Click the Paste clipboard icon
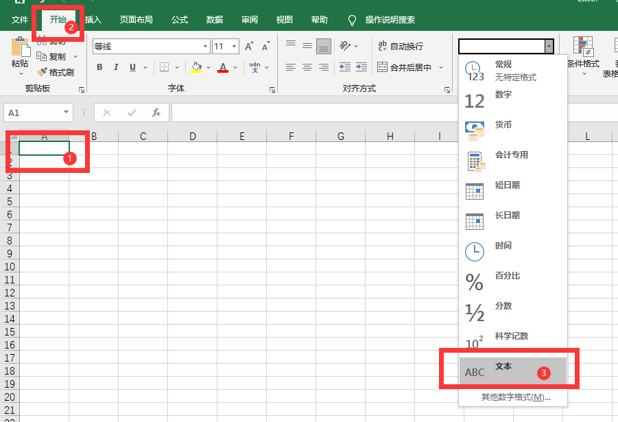 click(20, 47)
